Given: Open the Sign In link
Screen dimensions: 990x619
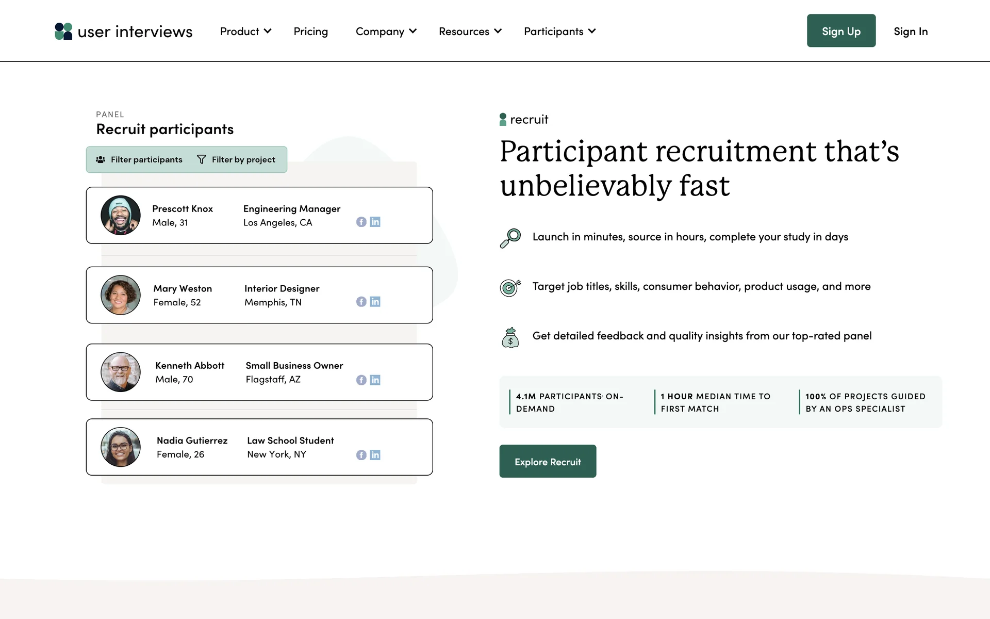Looking at the screenshot, I should coord(910,31).
